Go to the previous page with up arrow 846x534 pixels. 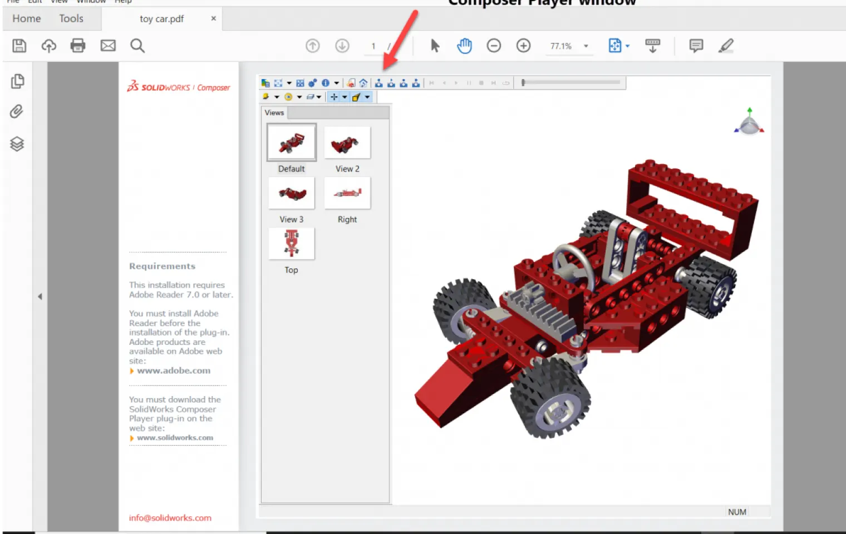click(x=313, y=46)
